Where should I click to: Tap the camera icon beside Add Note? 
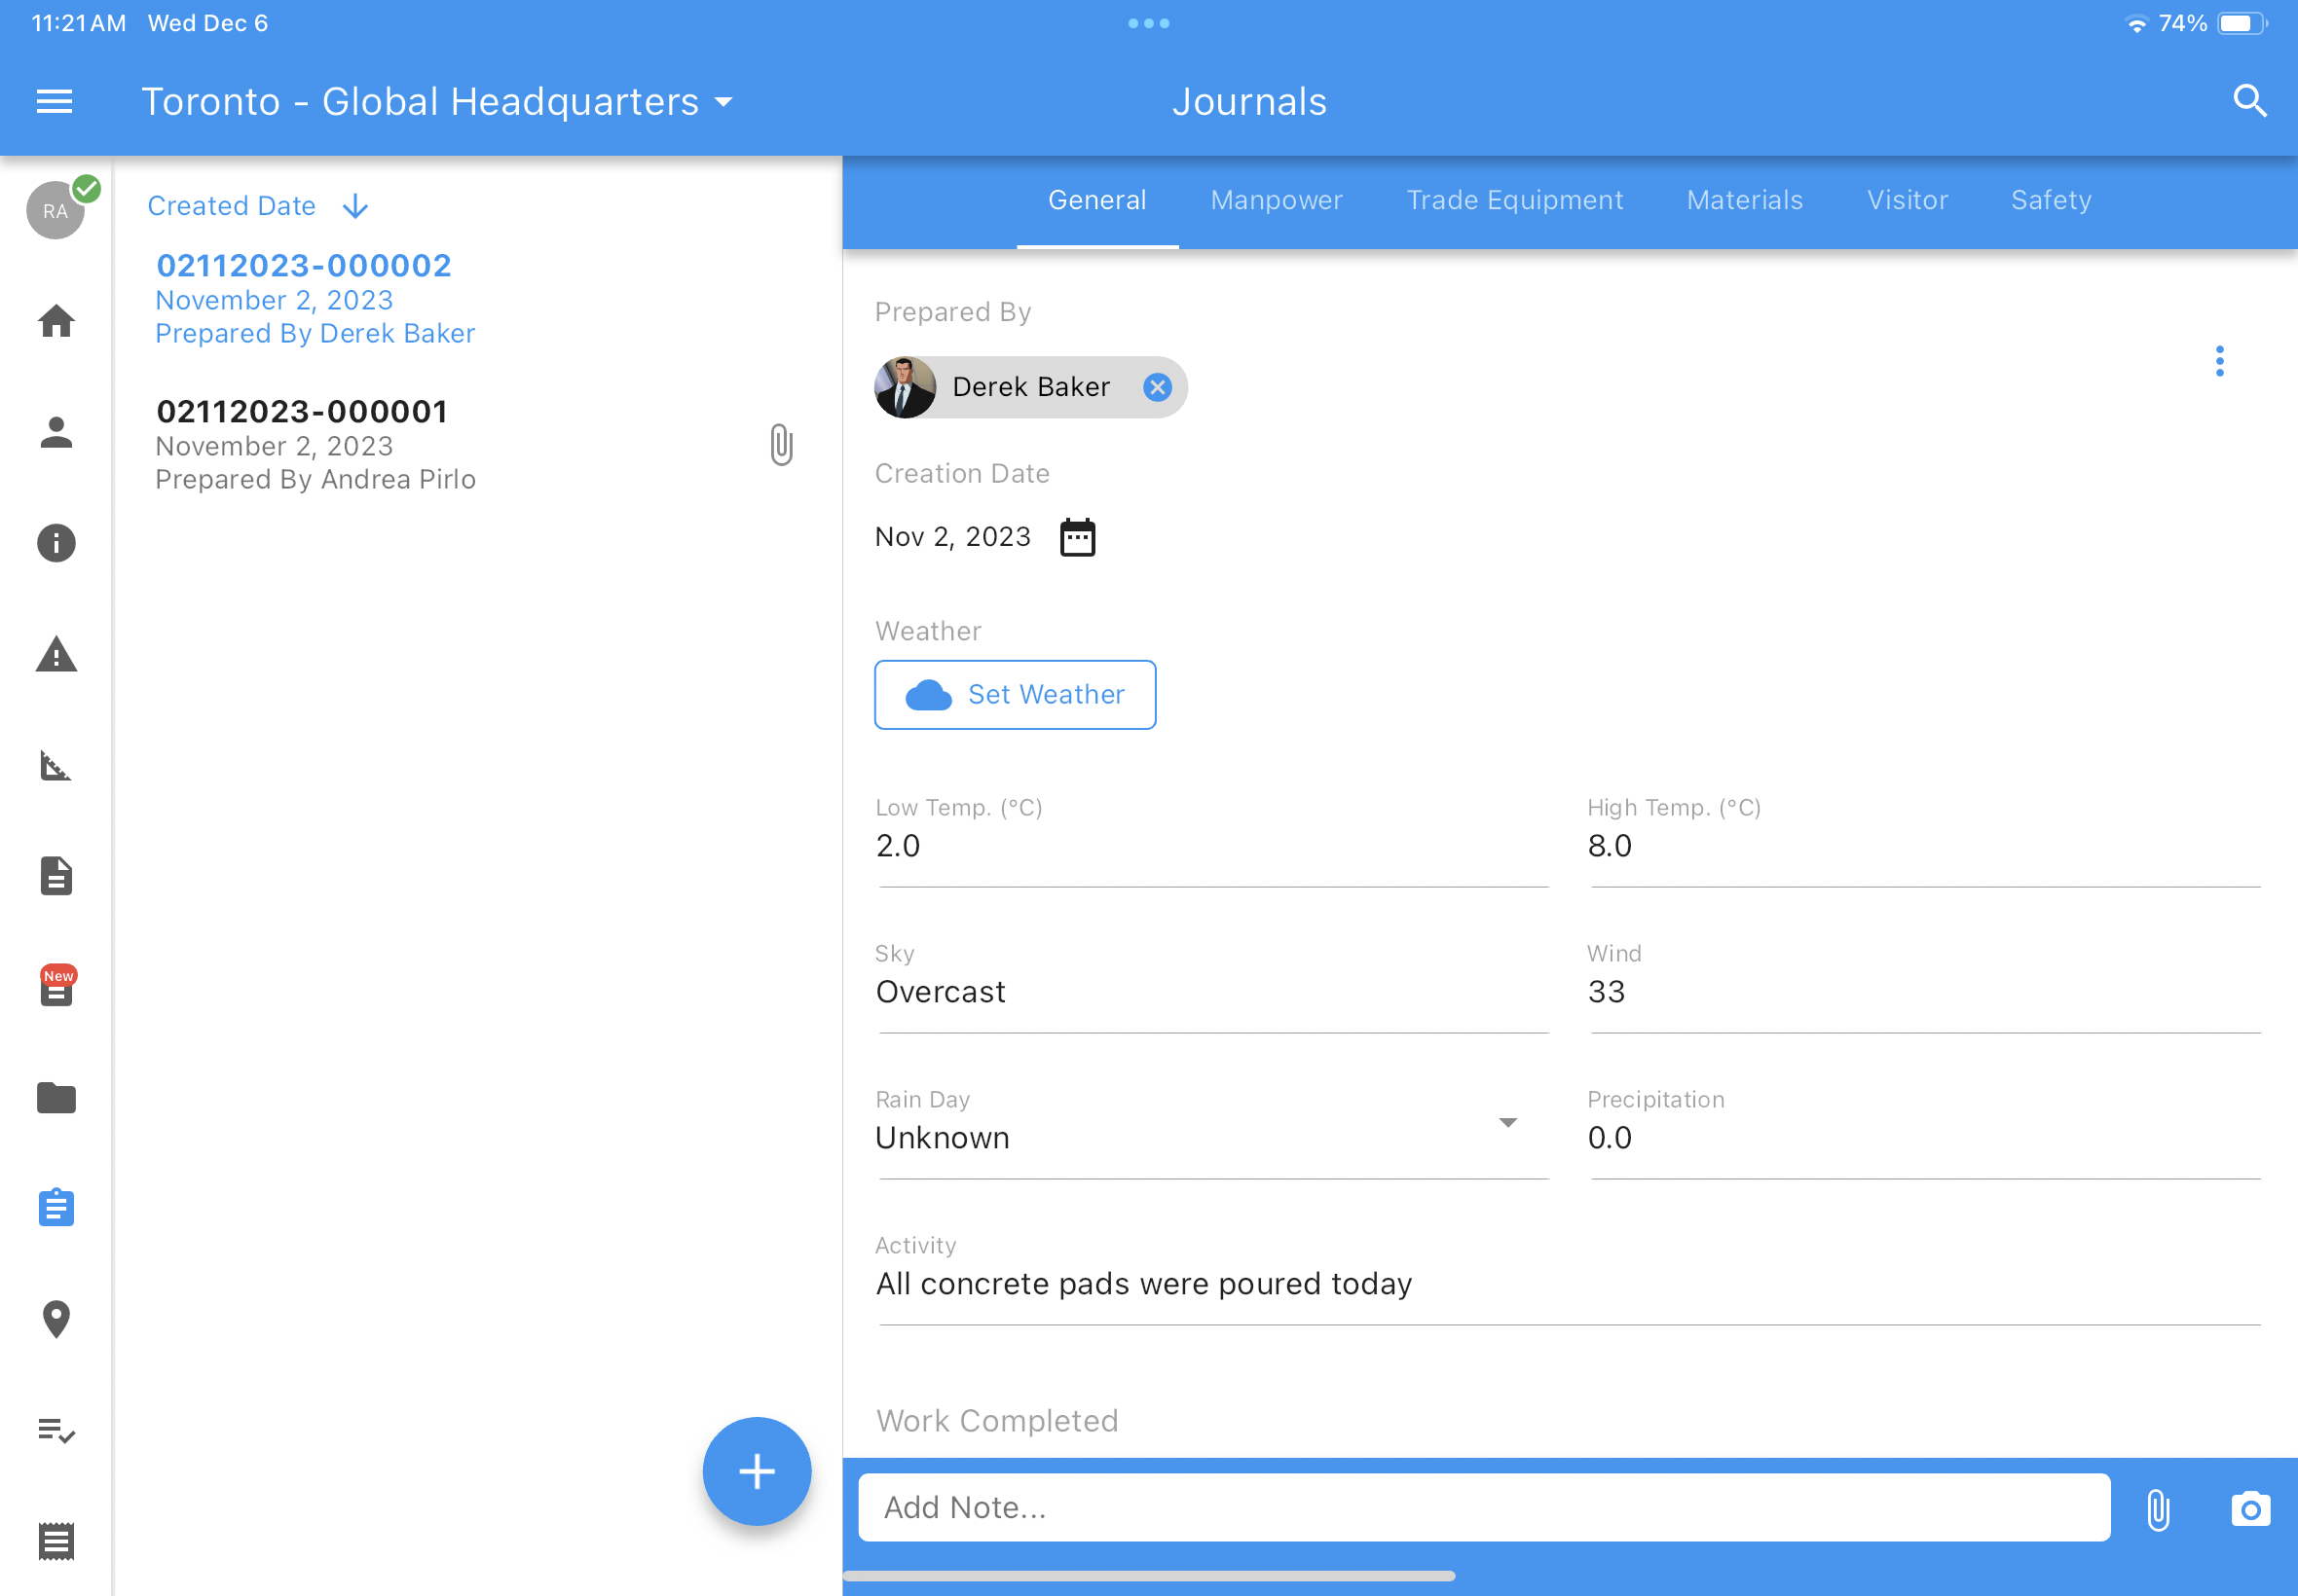2250,1508
